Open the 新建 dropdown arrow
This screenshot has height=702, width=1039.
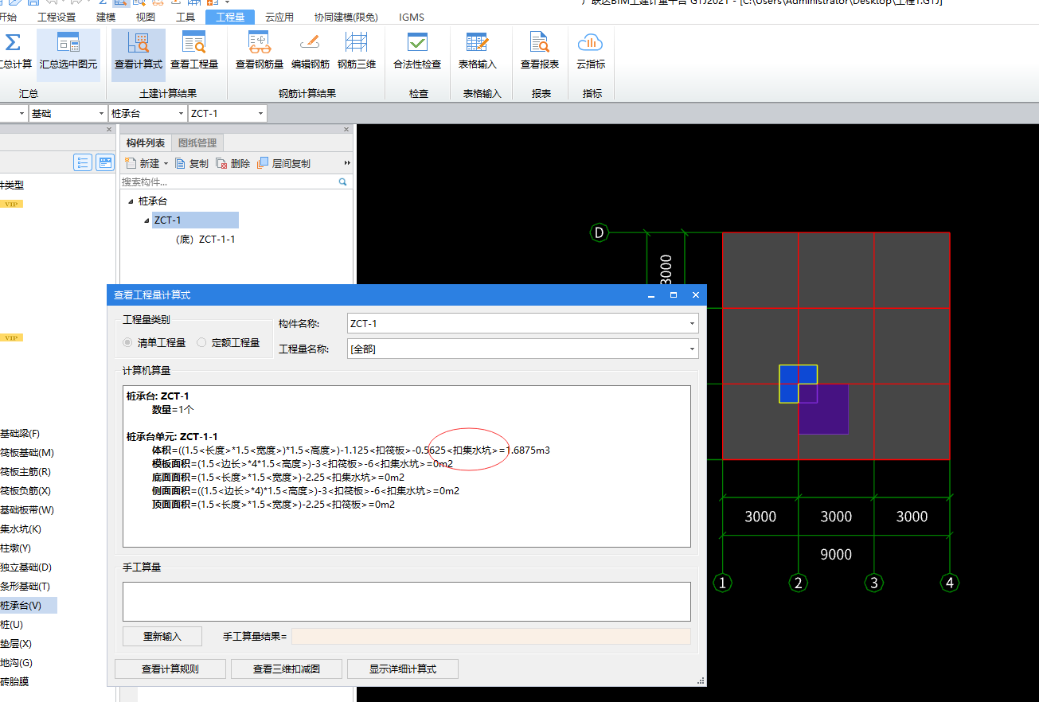(x=166, y=164)
